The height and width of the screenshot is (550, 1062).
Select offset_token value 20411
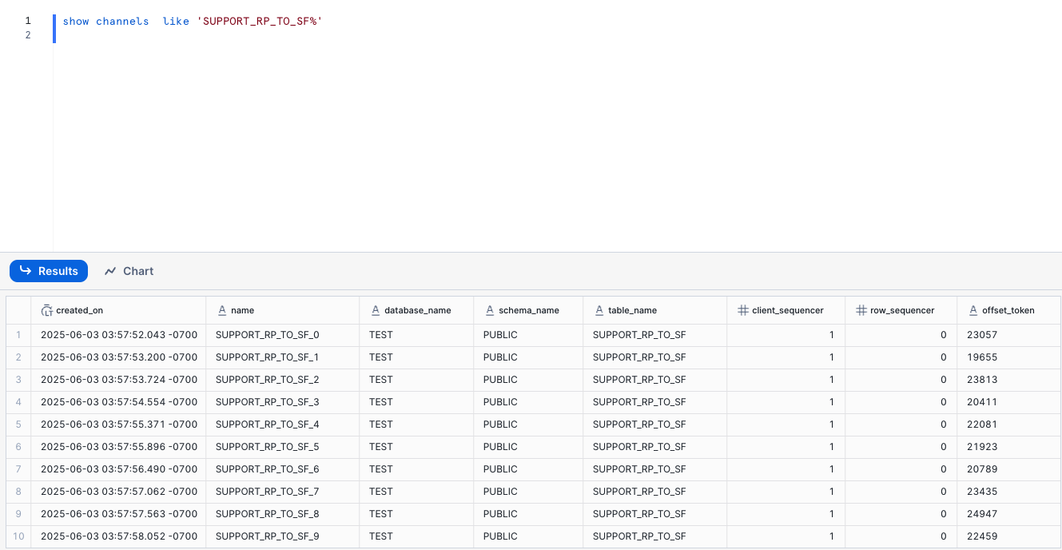coord(1008,402)
